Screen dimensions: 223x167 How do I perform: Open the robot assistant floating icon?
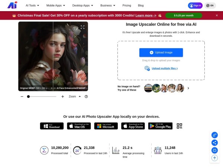point(214,150)
